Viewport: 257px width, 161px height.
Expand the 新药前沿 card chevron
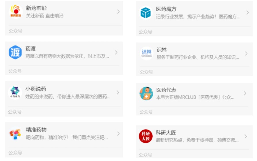point(118,12)
